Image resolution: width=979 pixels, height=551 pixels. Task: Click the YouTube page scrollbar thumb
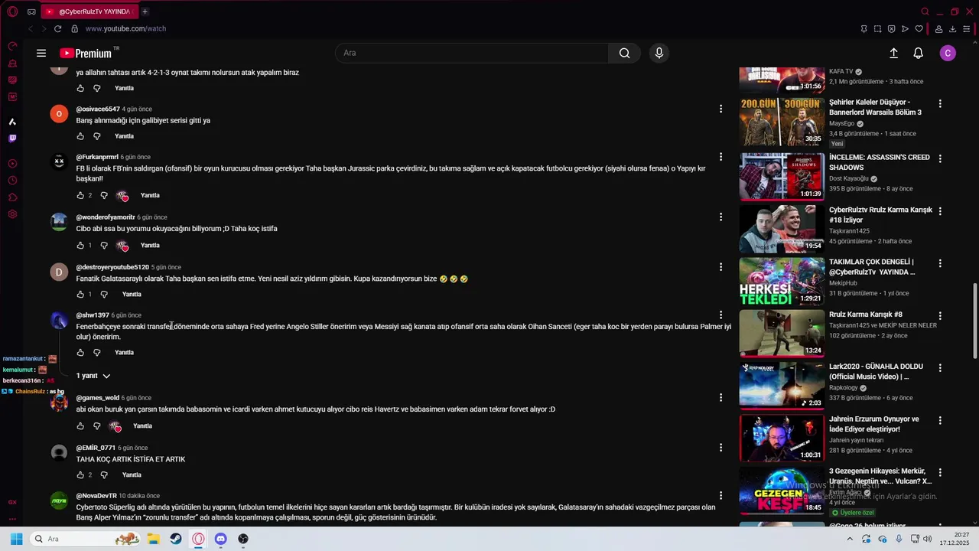click(x=974, y=320)
